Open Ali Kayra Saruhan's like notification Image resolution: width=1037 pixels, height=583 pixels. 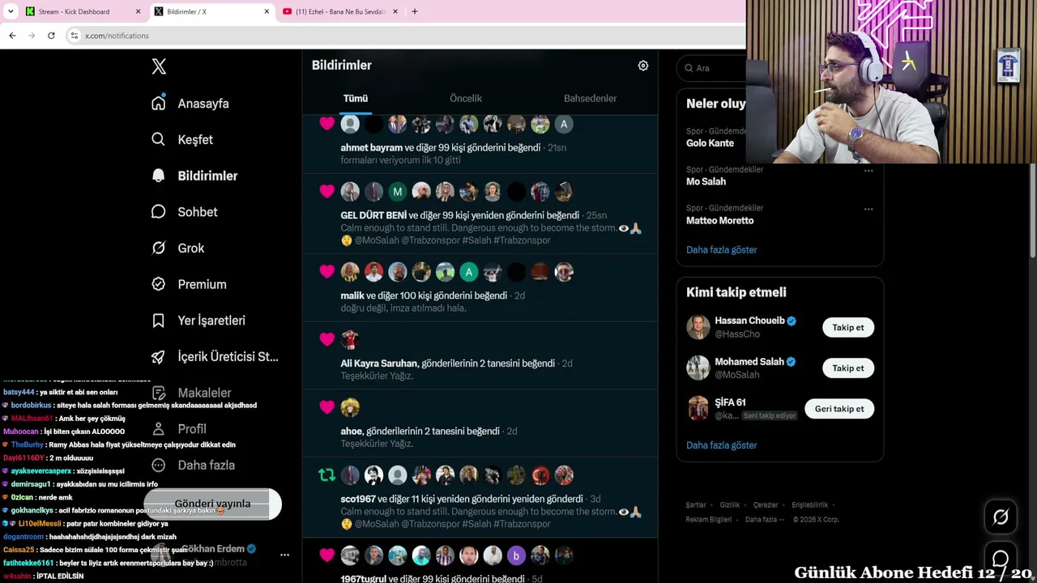coord(480,355)
